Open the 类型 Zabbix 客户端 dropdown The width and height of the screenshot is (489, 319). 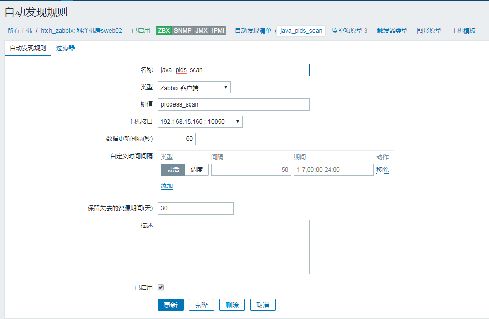[x=194, y=87]
